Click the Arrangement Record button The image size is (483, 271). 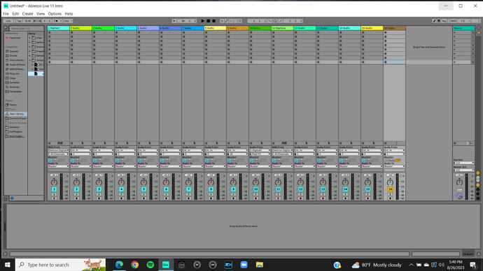[x=213, y=21]
